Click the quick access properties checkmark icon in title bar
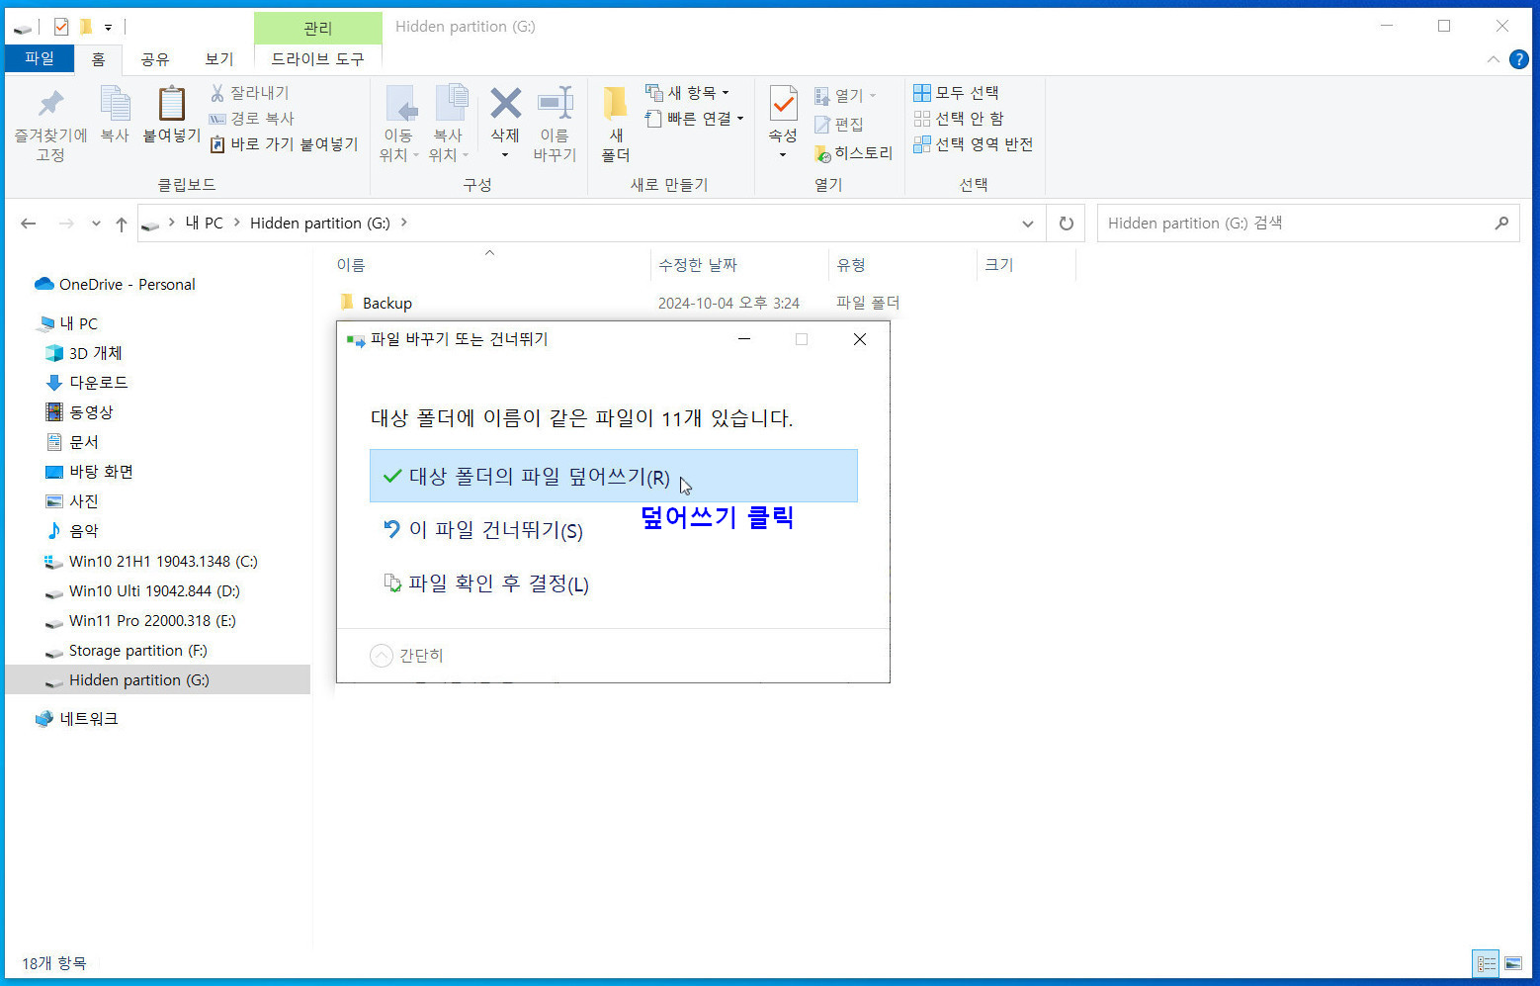The height and width of the screenshot is (986, 1540). coord(61,27)
